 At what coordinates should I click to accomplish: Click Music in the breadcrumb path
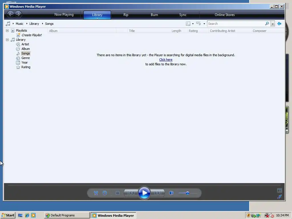click(x=19, y=24)
